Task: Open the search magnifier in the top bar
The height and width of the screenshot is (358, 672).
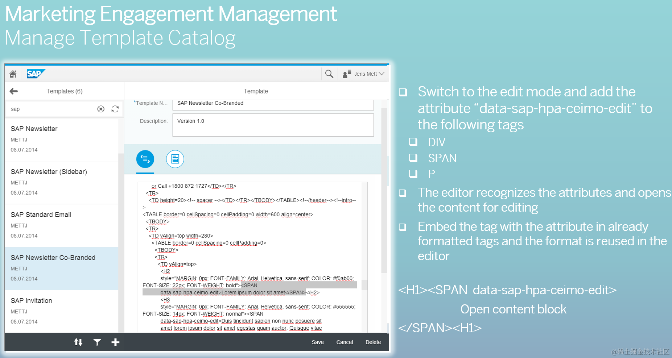Action: click(x=329, y=74)
